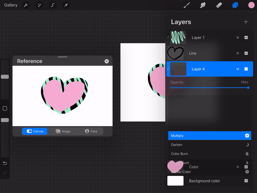Open the Actions wrench menu
Viewport: 257px width, 193px height.
(27, 5)
